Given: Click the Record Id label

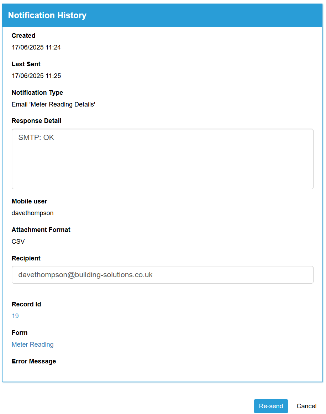Looking at the screenshot, I should click(x=26, y=304).
